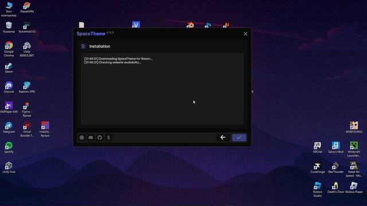Viewport: 367px width, 206px height.
Task: Click the dollar donate icon in installer
Action: (x=108, y=137)
